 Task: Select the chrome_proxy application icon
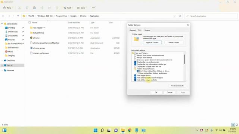point(31,48)
